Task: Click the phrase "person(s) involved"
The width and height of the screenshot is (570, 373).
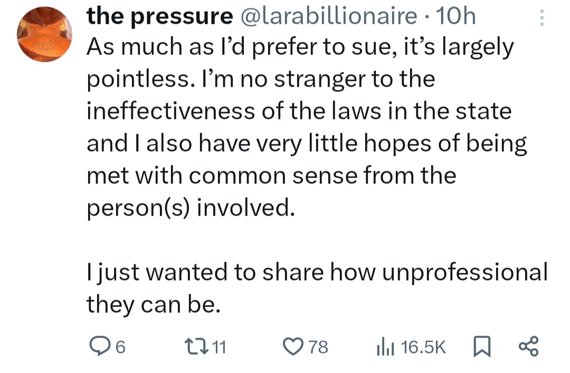Action: pyautogui.click(x=189, y=208)
